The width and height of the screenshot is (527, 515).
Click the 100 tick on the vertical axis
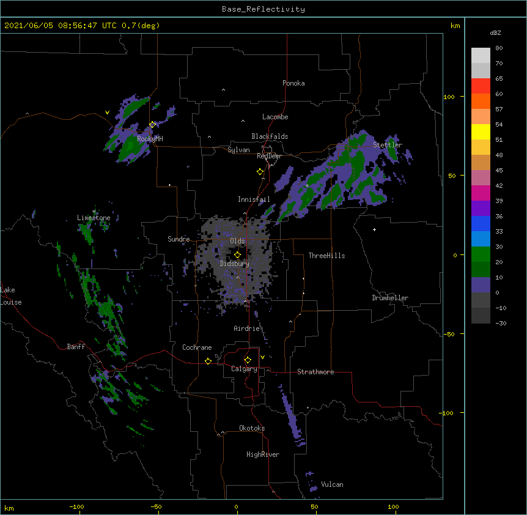click(449, 97)
